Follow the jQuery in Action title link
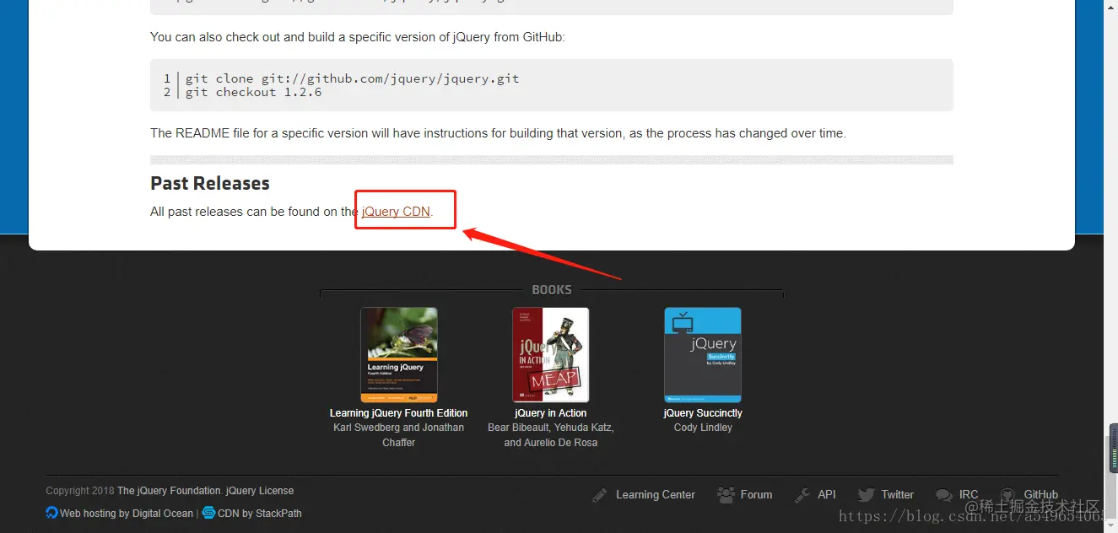The width and height of the screenshot is (1118, 533). pyautogui.click(x=551, y=413)
